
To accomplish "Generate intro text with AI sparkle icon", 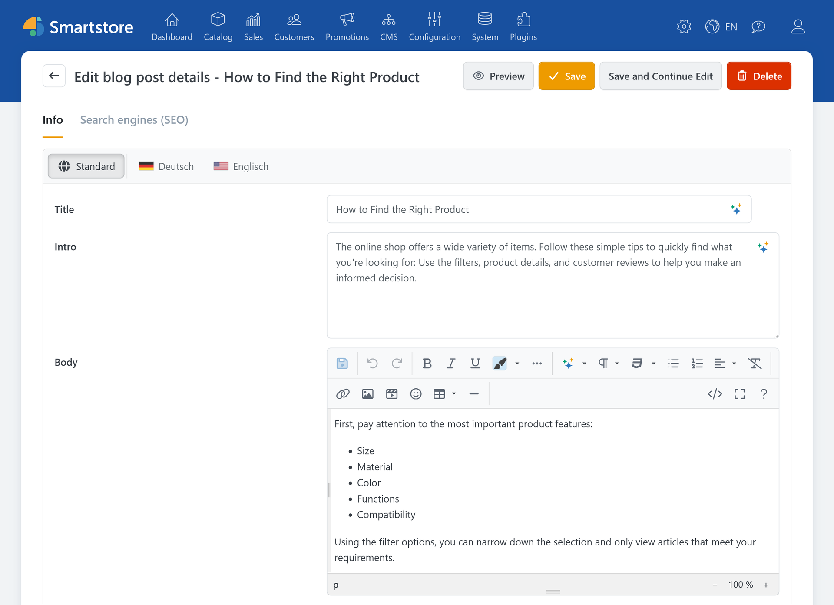I will (x=763, y=247).
